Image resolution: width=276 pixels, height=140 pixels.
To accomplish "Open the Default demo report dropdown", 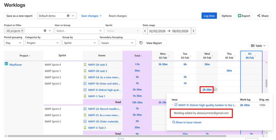I will pos(73,16).
